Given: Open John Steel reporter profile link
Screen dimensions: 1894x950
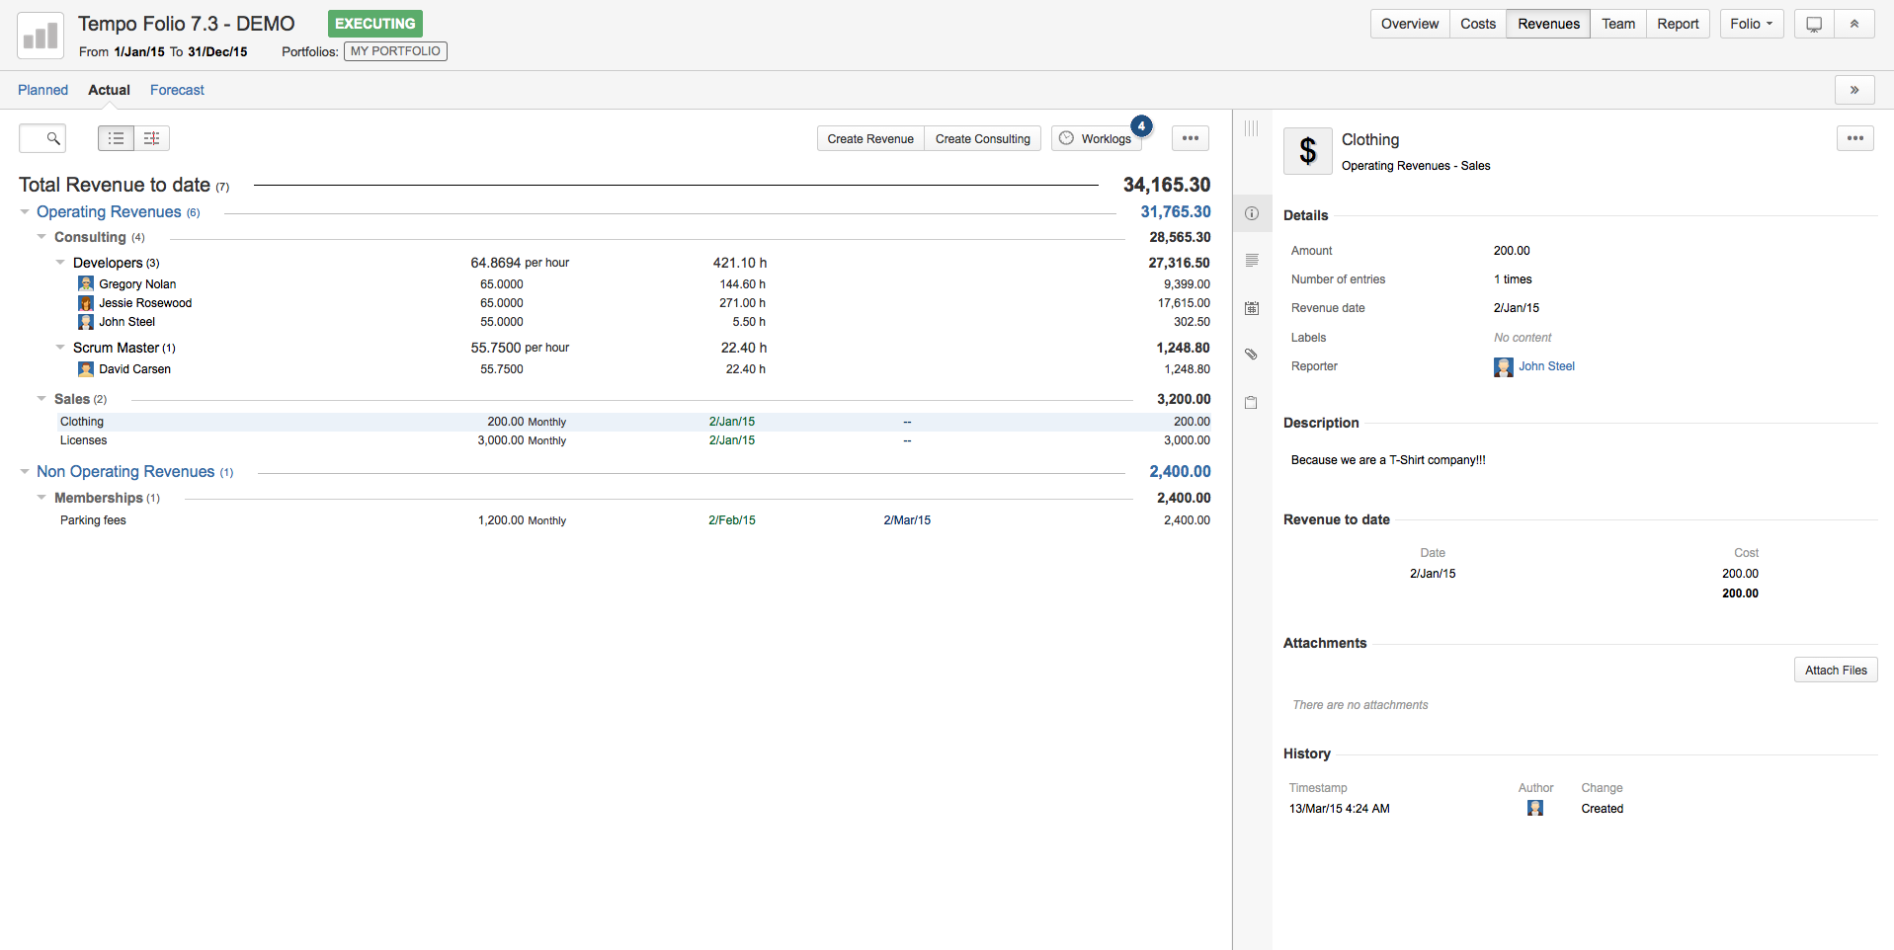Looking at the screenshot, I should (x=1546, y=366).
